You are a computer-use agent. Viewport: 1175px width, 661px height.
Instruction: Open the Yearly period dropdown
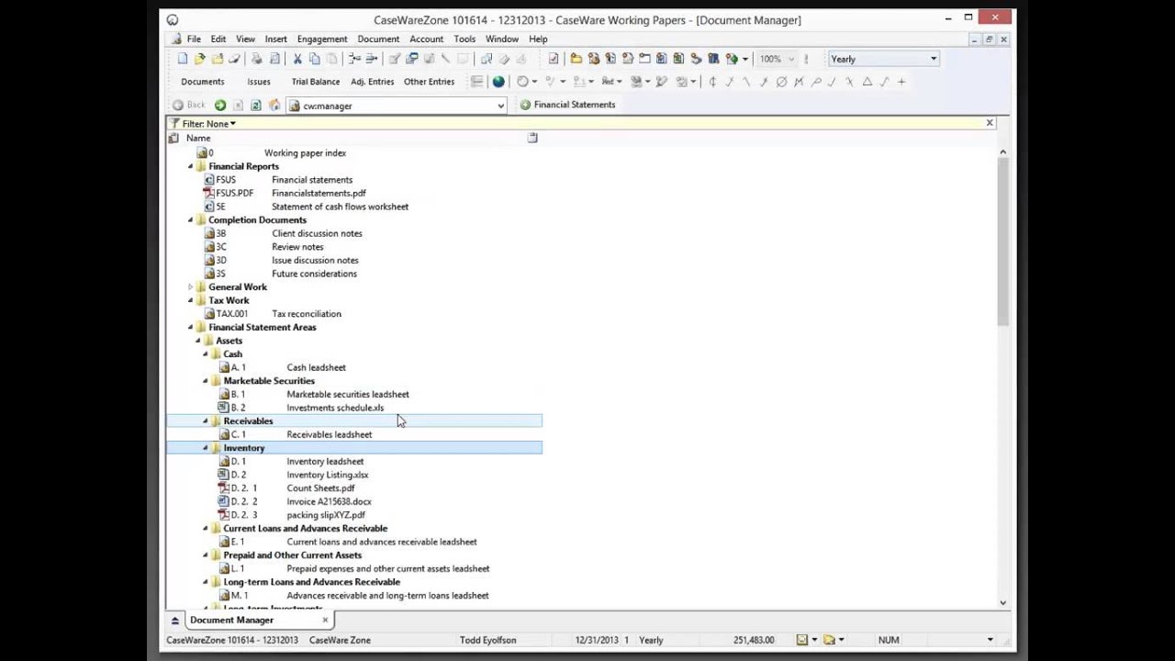tap(934, 59)
